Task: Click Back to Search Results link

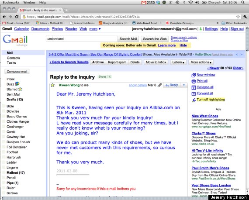Action: tap(69, 62)
